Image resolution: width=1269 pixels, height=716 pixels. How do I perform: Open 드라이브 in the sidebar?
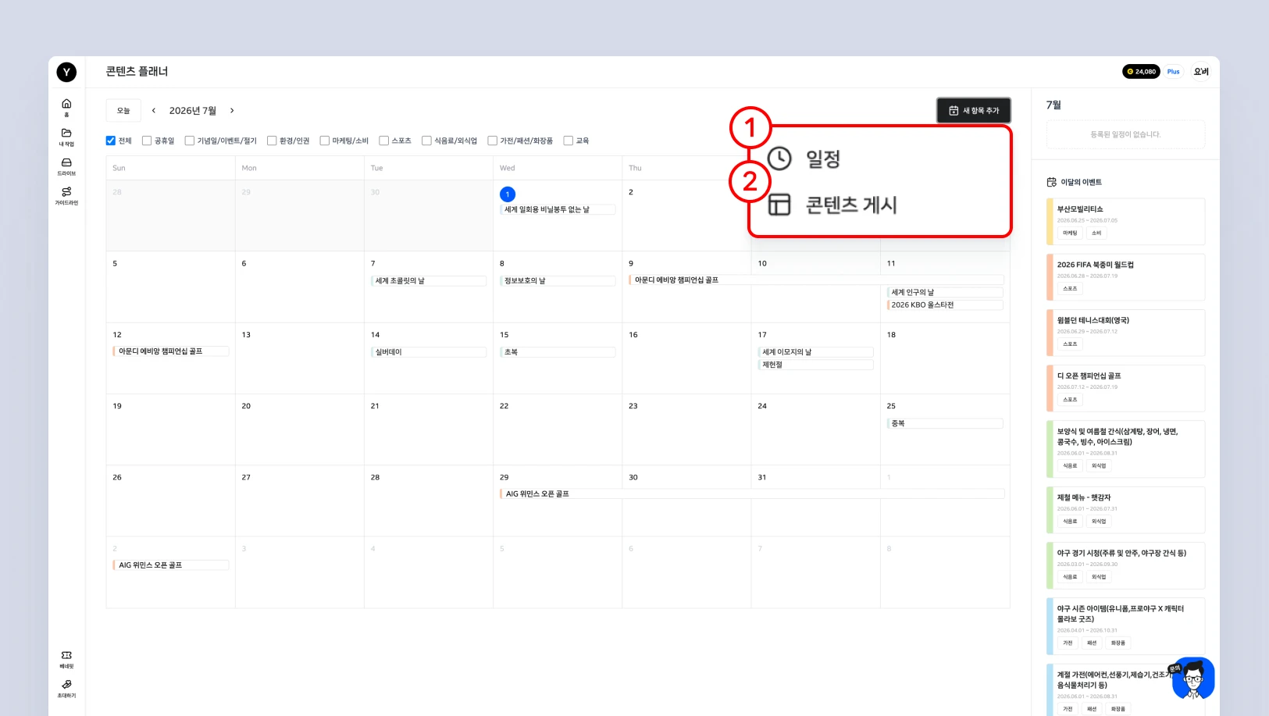pyautogui.click(x=66, y=166)
